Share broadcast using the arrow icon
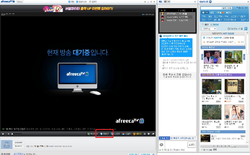 (x=153, y=134)
